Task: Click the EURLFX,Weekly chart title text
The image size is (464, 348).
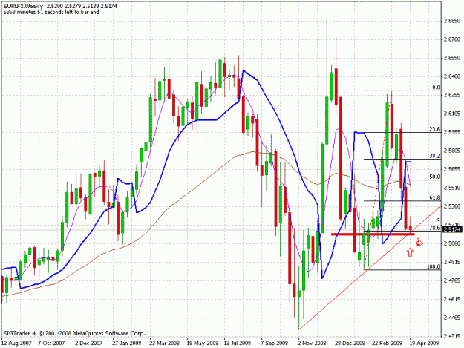Action: click(24, 6)
